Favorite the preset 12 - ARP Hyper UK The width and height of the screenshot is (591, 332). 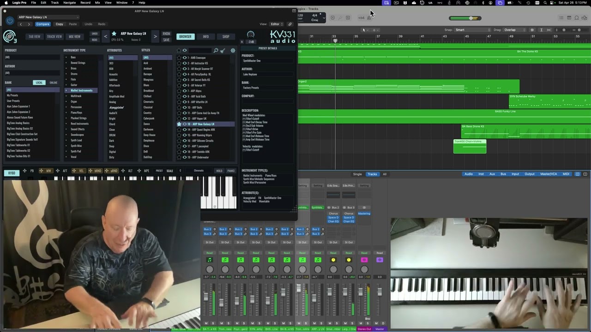click(179, 119)
